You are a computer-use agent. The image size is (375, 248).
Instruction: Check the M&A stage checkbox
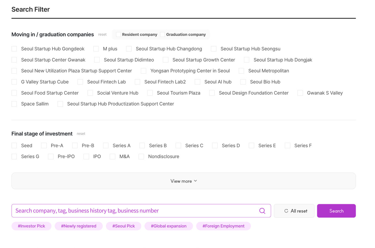point(113,157)
